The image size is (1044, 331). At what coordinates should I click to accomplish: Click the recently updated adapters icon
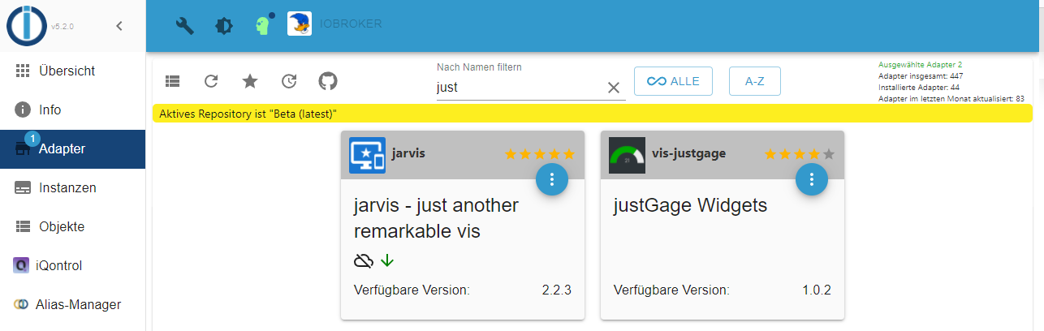[289, 81]
